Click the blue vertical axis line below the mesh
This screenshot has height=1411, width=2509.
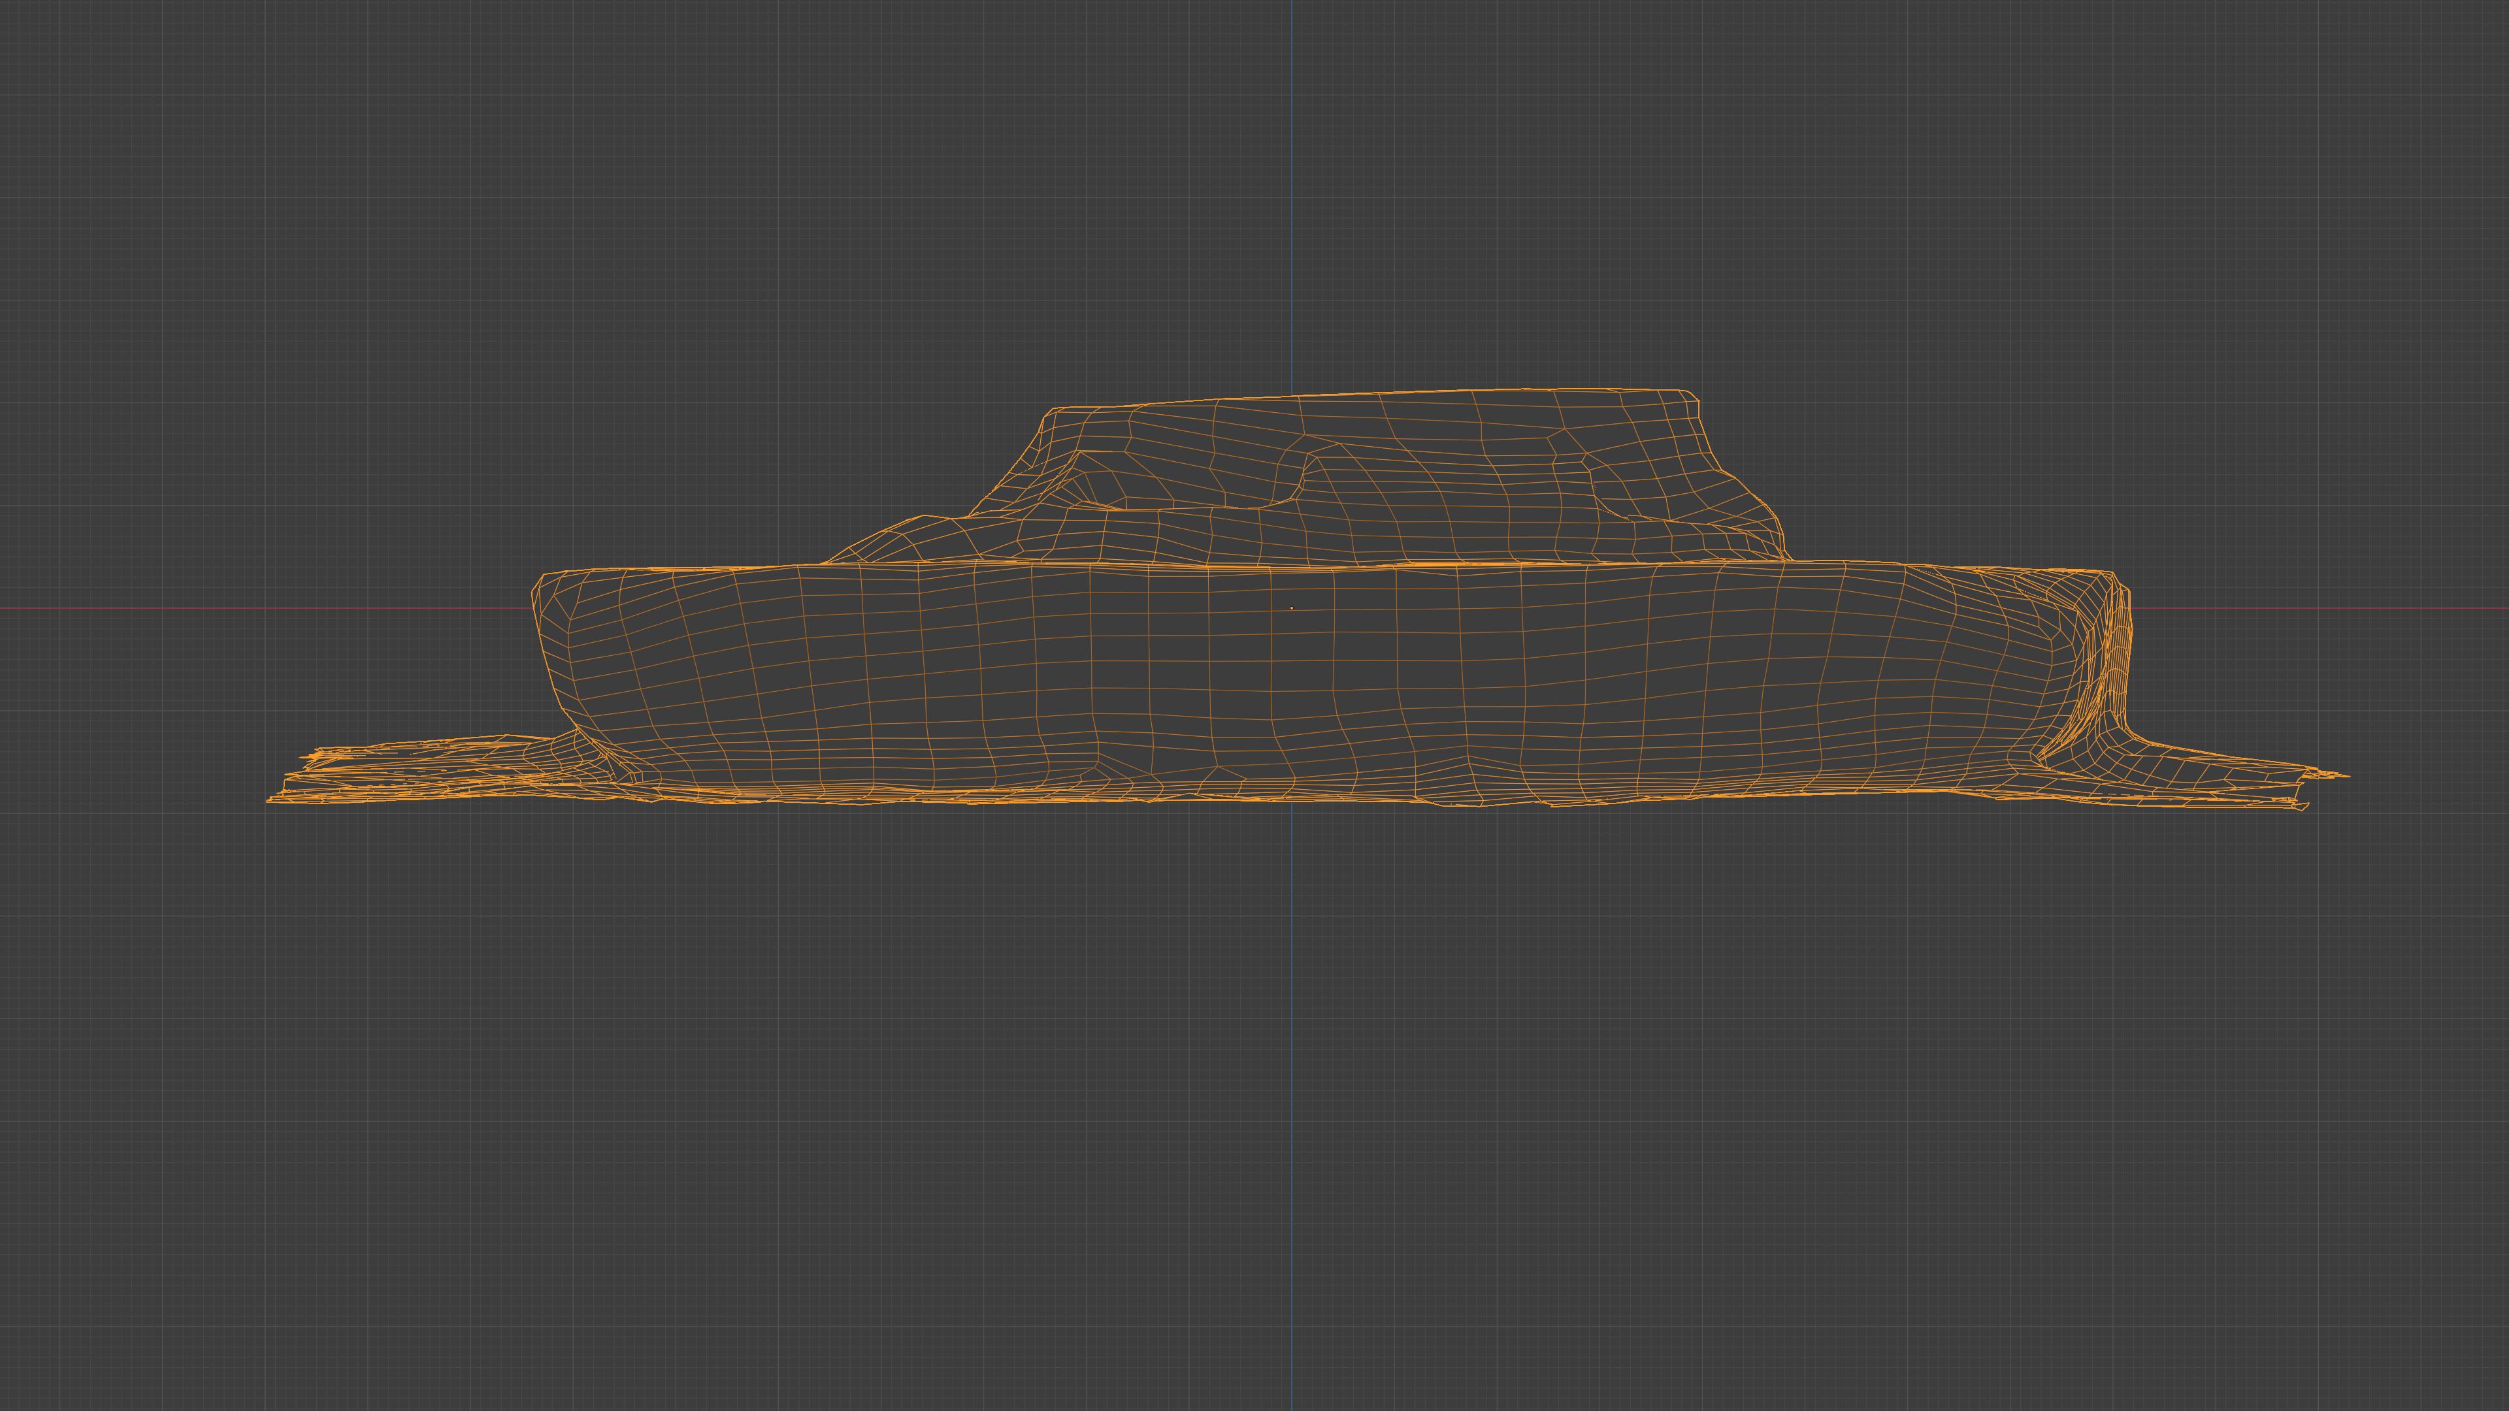pyautogui.click(x=1292, y=1071)
